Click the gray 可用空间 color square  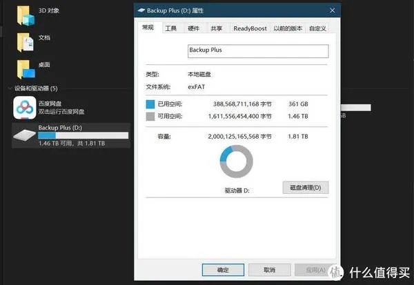pos(150,116)
